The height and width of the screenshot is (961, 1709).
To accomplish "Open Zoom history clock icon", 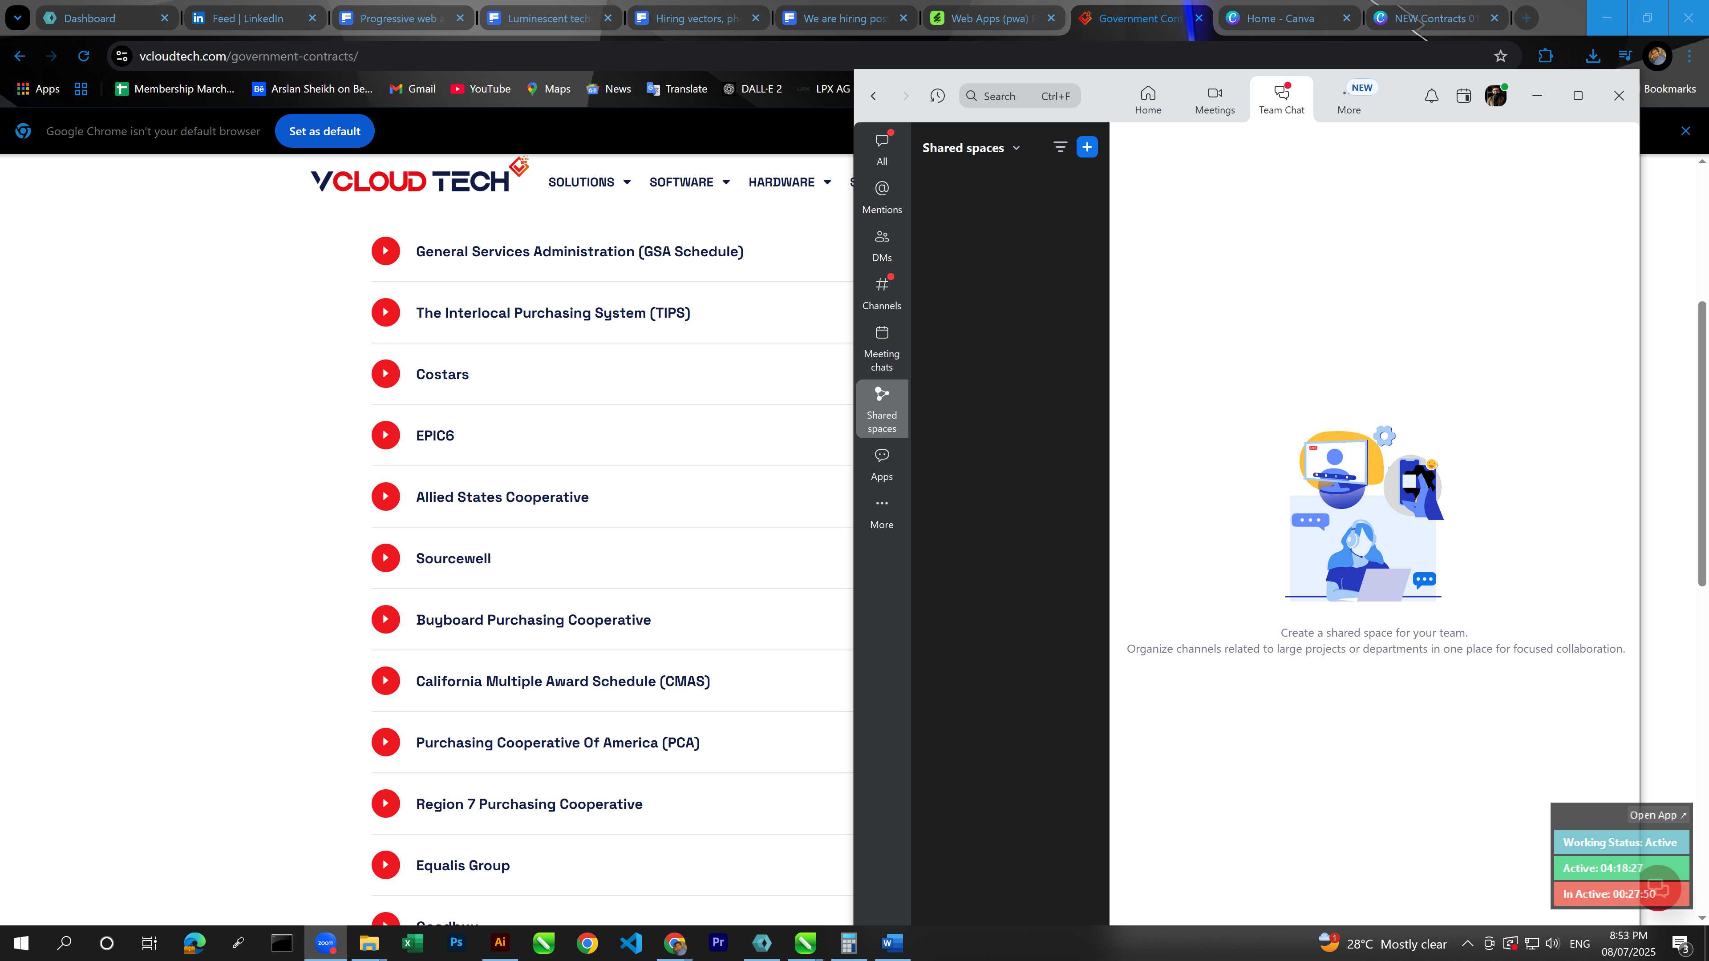I will pyautogui.click(x=937, y=96).
